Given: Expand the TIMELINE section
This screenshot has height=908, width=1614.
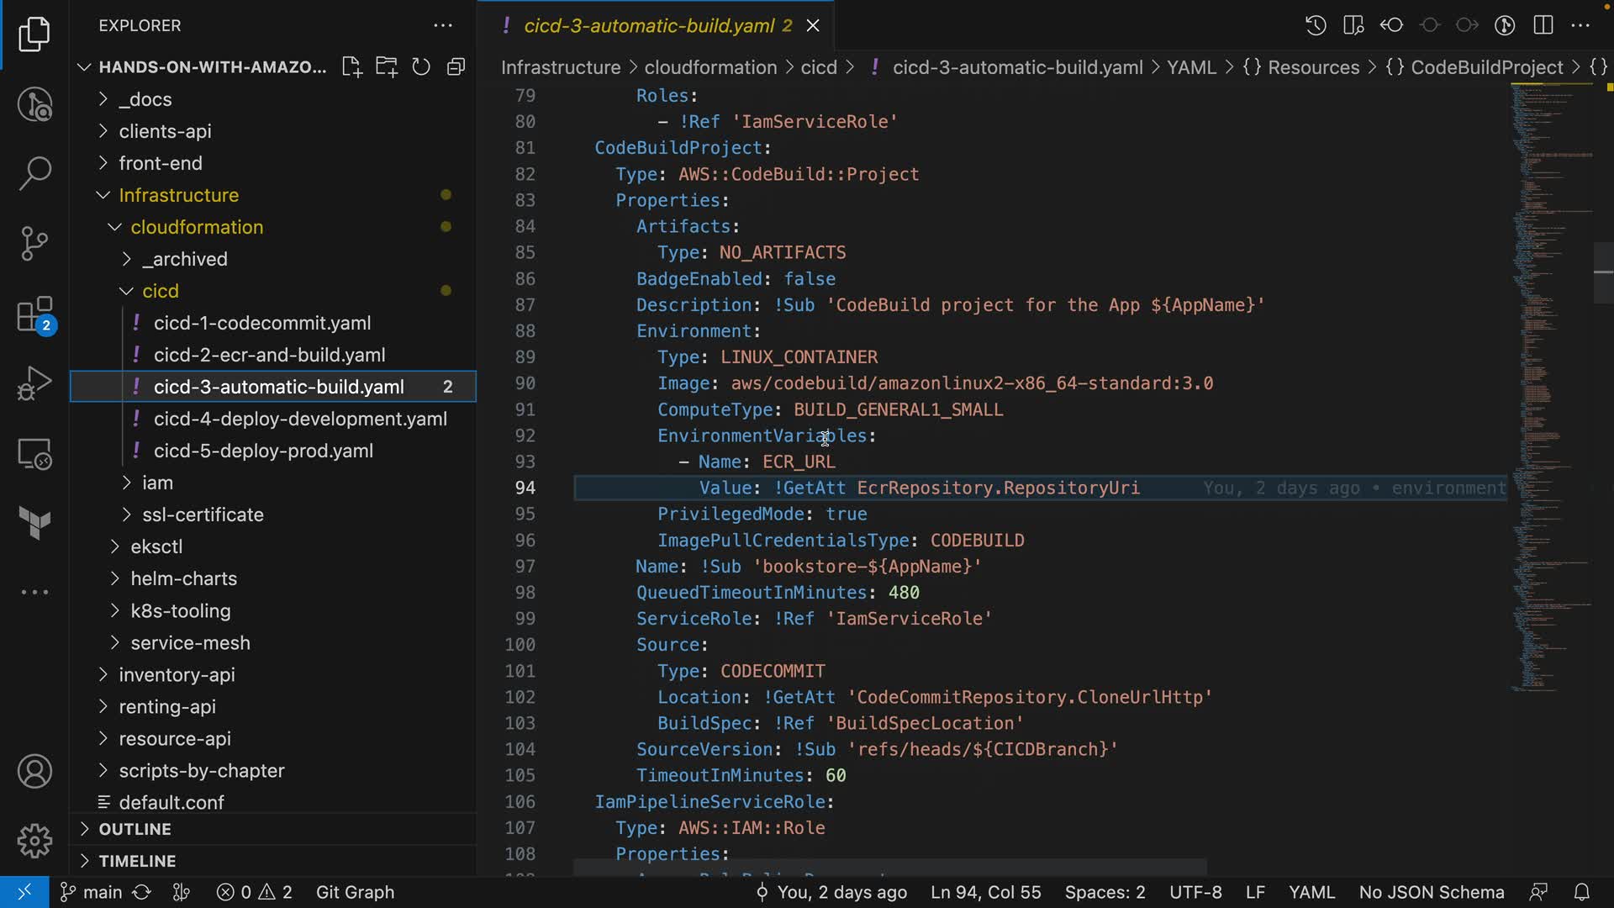Looking at the screenshot, I should pyautogui.click(x=137, y=861).
